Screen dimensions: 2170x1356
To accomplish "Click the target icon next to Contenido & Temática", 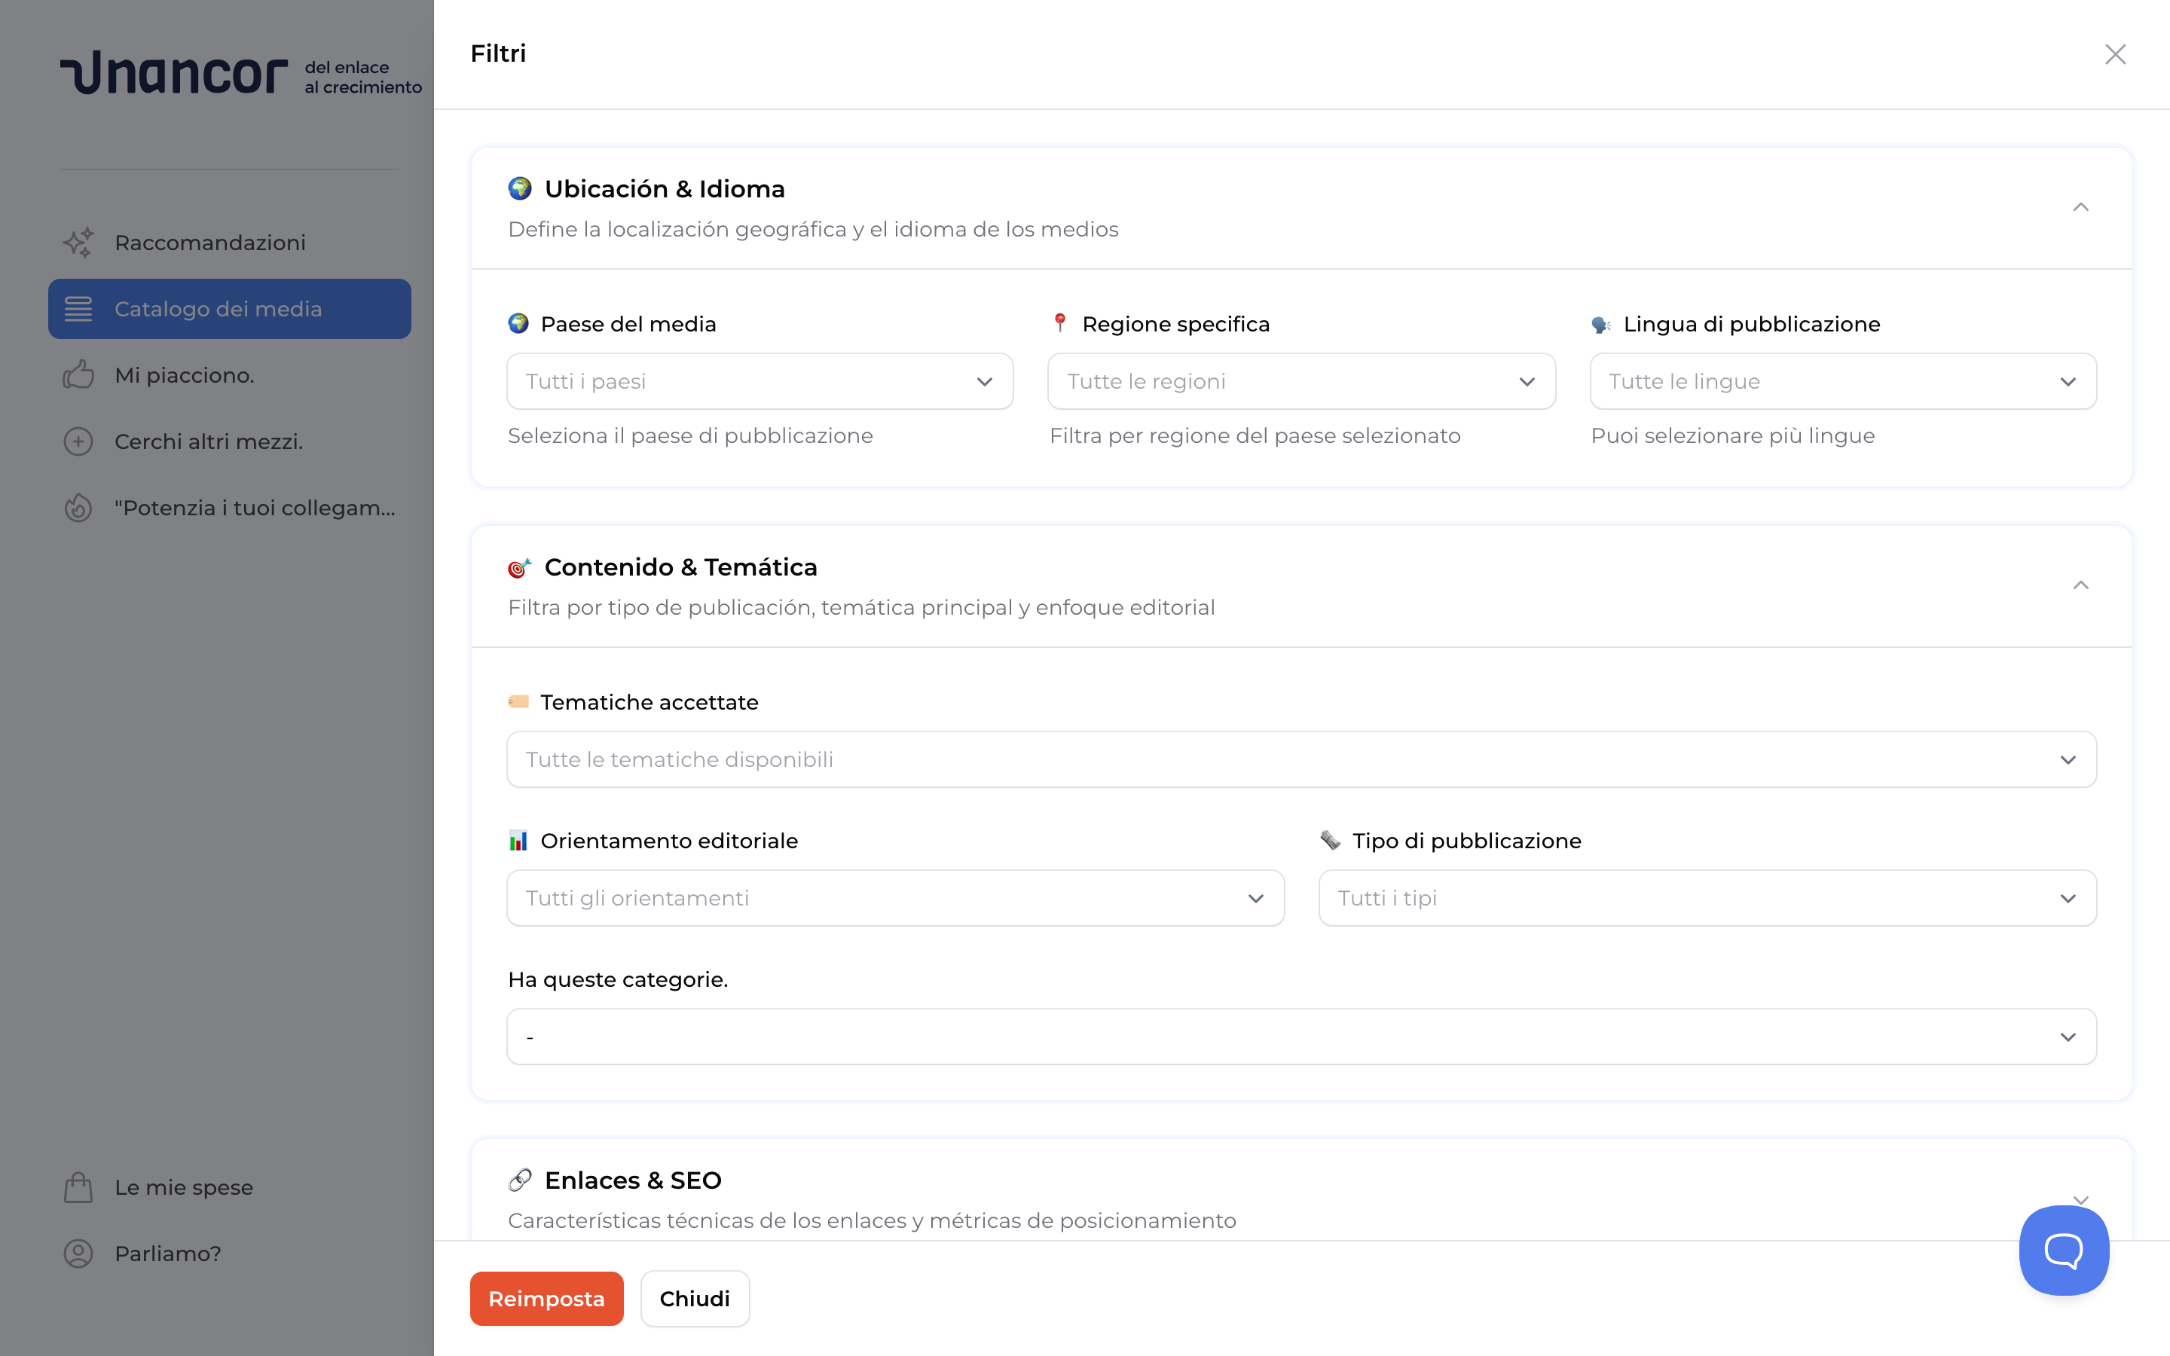I will pyautogui.click(x=521, y=567).
